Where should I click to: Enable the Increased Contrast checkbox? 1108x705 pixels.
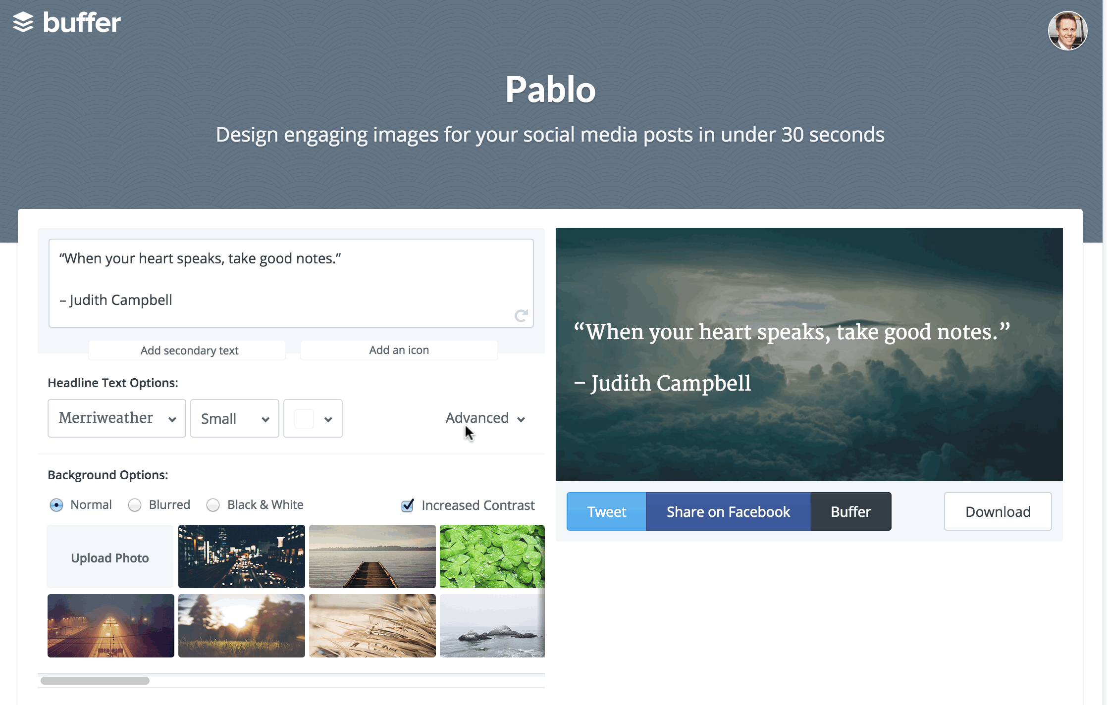409,504
